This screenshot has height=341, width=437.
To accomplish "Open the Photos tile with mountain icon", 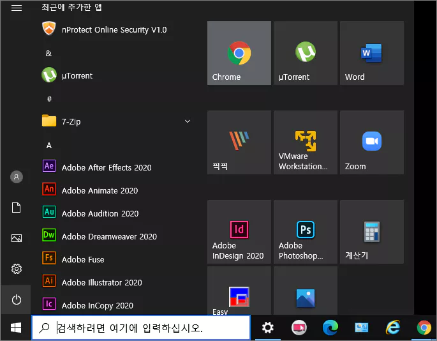I will coord(306,291).
